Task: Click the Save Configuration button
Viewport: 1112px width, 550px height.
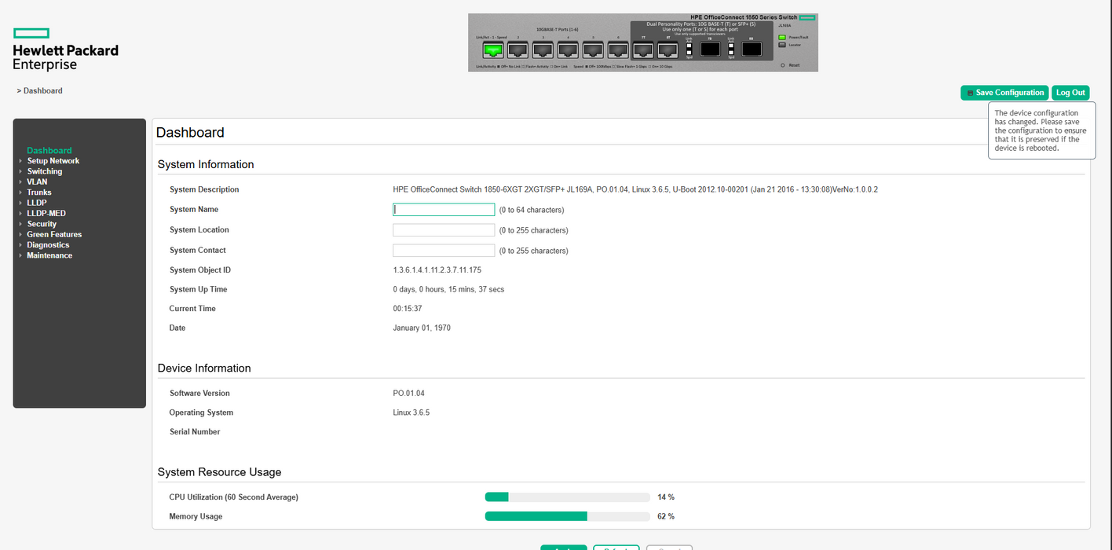Action: 1004,92
